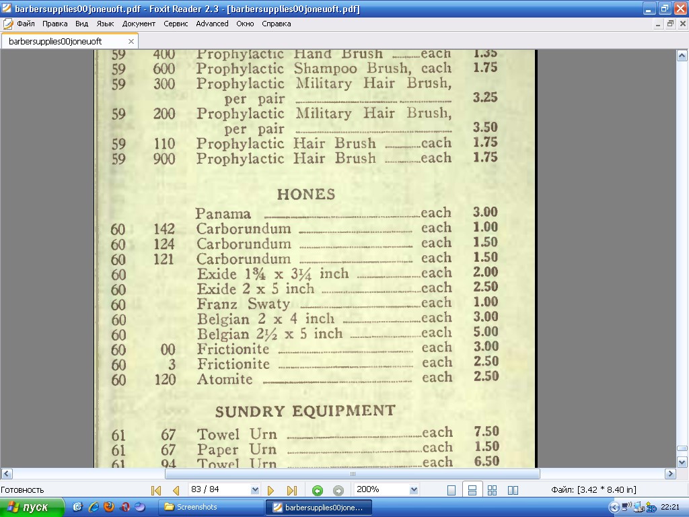Image resolution: width=689 pixels, height=517 pixels.
Task: Open the page number dropdown
Action: (x=255, y=490)
